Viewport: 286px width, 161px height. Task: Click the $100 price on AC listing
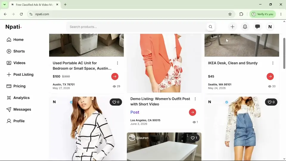(x=56, y=77)
